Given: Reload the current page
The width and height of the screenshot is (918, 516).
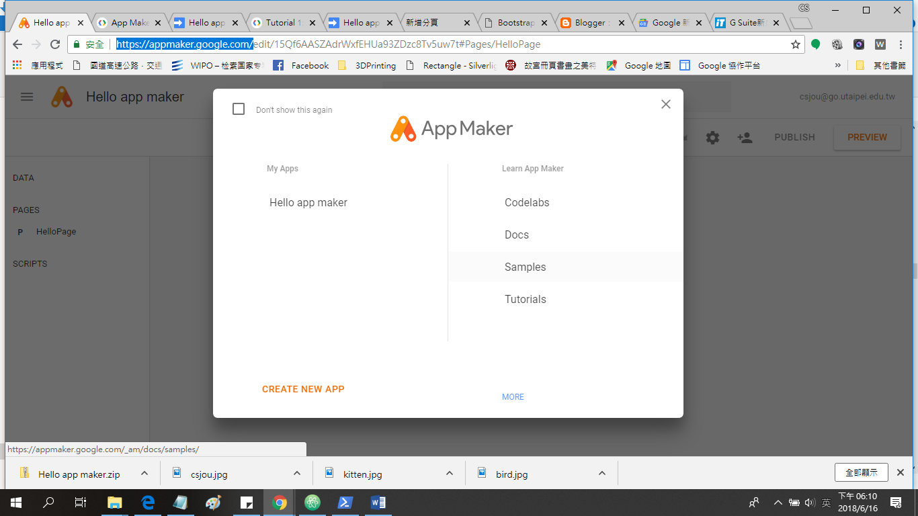Looking at the screenshot, I should 55,44.
